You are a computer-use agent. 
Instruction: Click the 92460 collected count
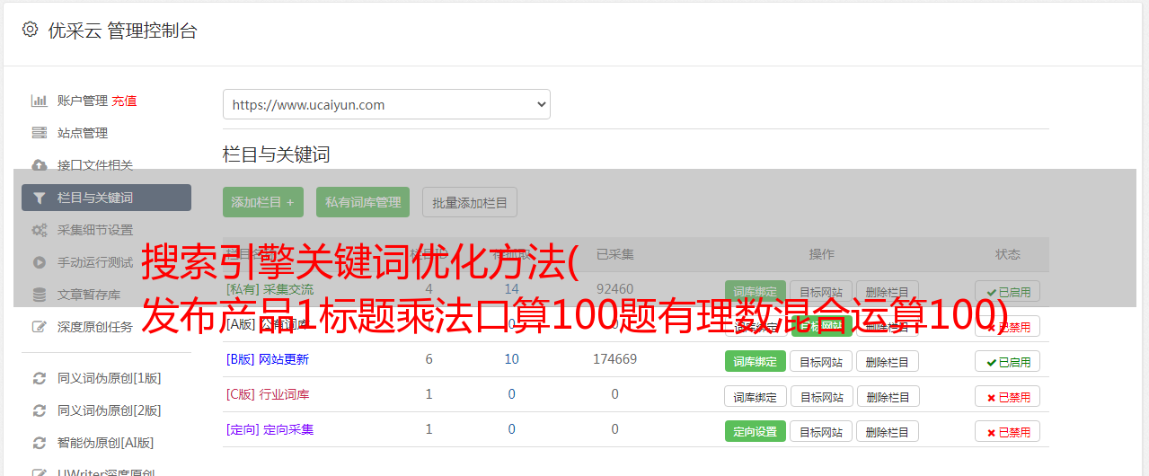coord(614,289)
